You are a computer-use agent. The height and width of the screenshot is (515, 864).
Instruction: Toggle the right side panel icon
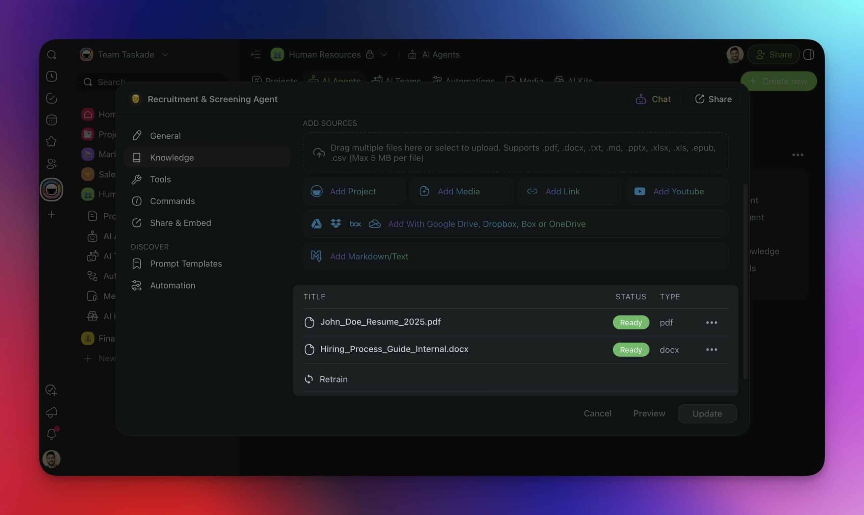(x=809, y=54)
